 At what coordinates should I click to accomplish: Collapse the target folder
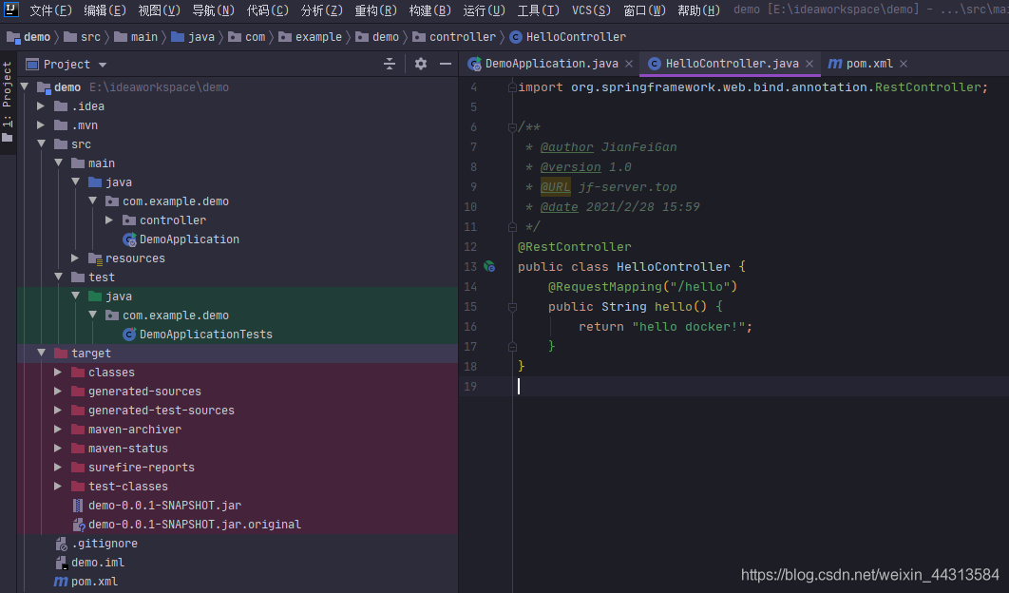(41, 353)
